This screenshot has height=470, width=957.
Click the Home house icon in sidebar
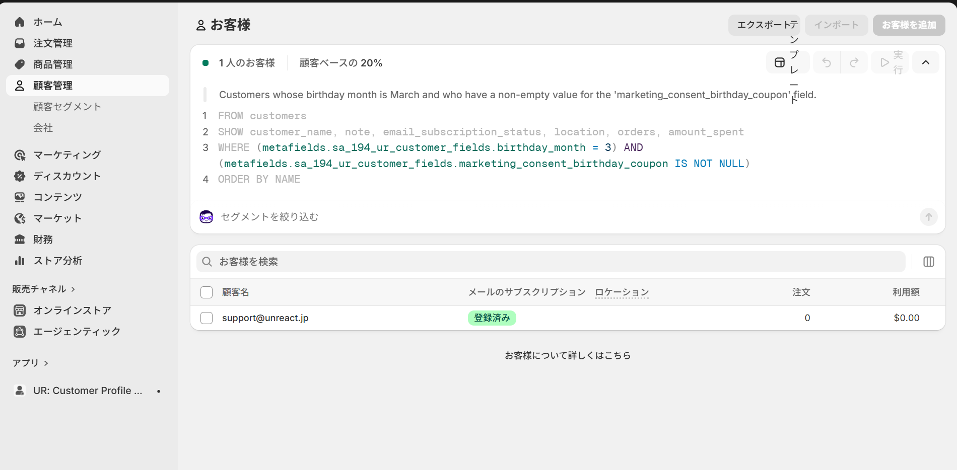[20, 22]
